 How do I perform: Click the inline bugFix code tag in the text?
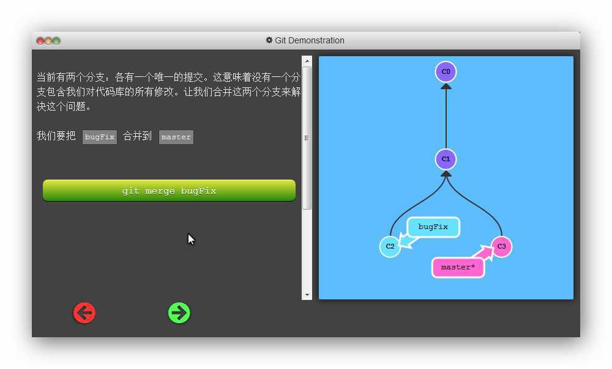(100, 137)
